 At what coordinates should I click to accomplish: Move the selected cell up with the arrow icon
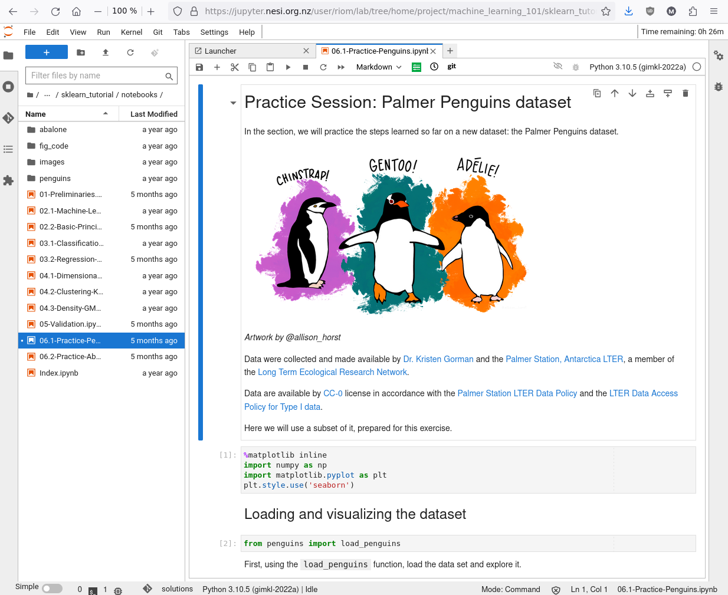coord(614,93)
